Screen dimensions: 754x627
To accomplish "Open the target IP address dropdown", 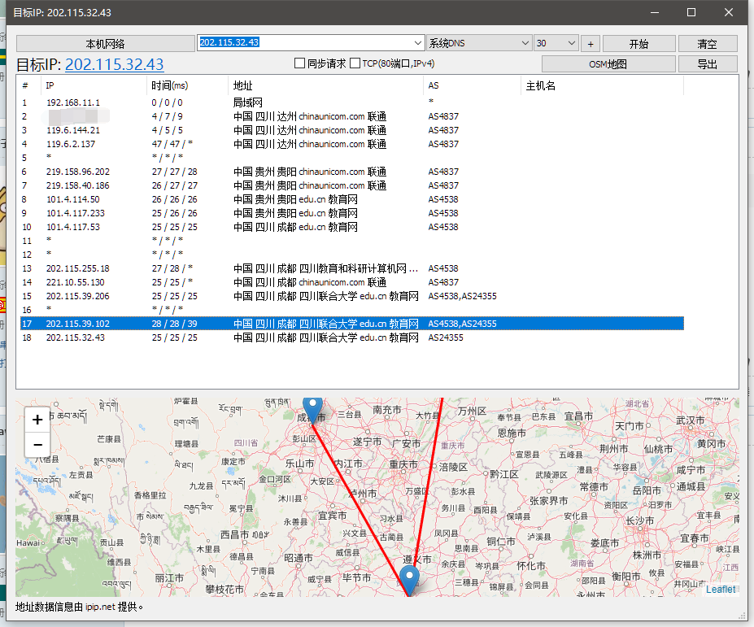I will [x=417, y=43].
